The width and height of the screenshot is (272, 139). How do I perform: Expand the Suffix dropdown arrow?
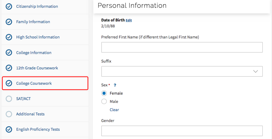click(256, 72)
